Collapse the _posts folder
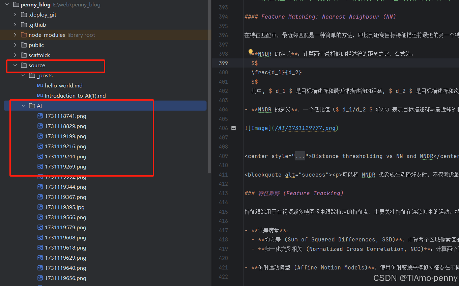Image resolution: width=459 pixels, height=286 pixels. [x=23, y=76]
